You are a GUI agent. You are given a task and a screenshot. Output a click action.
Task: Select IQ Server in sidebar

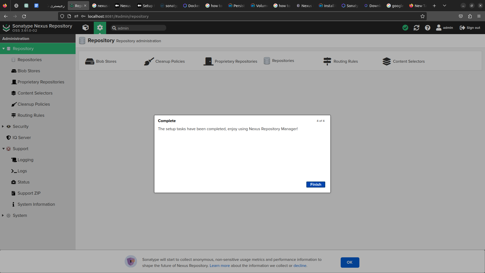(21, 138)
